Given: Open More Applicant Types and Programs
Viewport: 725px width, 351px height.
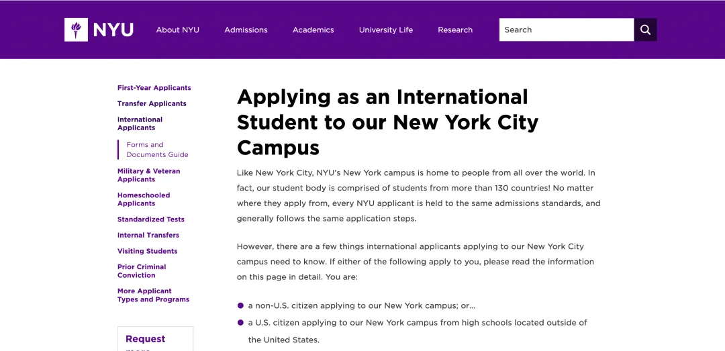Looking at the screenshot, I should pos(153,295).
